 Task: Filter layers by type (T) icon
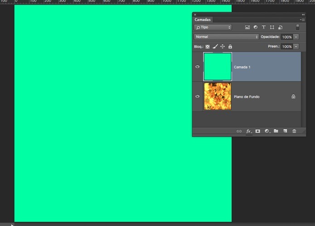click(x=264, y=27)
